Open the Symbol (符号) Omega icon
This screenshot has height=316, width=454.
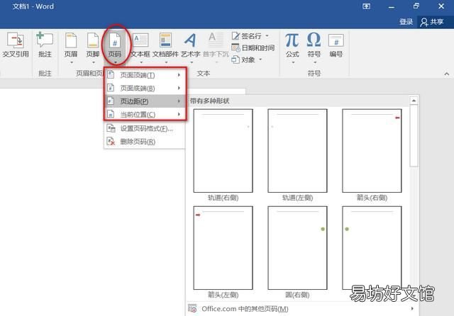(314, 40)
